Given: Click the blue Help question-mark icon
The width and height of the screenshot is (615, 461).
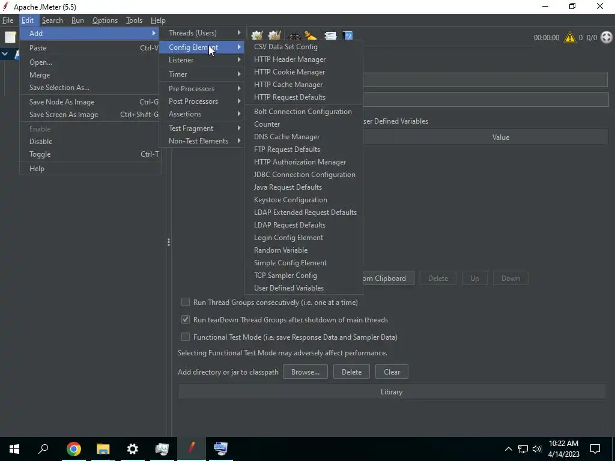Looking at the screenshot, I should pos(348,37).
